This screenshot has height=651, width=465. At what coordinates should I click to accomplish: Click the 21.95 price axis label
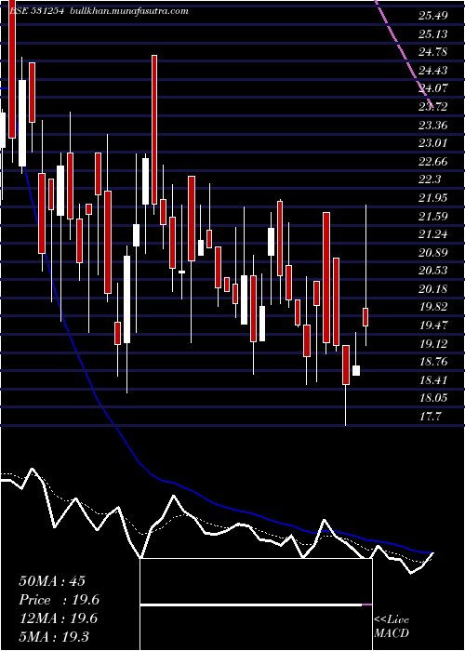point(433,198)
